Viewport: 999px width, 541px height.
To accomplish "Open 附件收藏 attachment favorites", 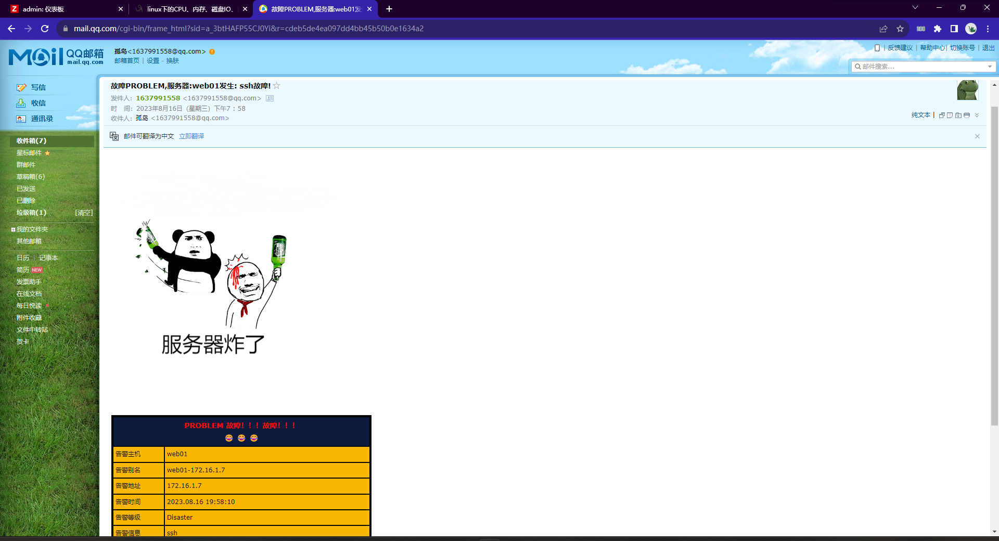I will (29, 318).
